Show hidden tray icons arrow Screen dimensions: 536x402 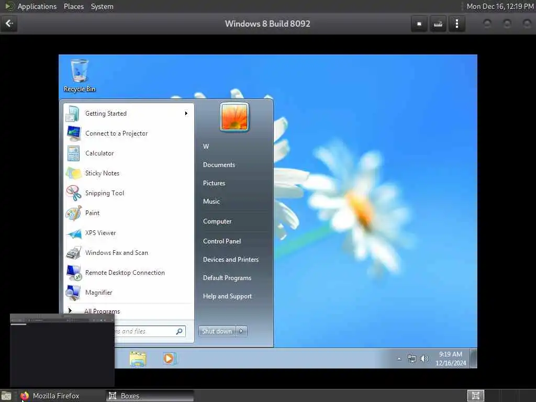tap(399, 359)
